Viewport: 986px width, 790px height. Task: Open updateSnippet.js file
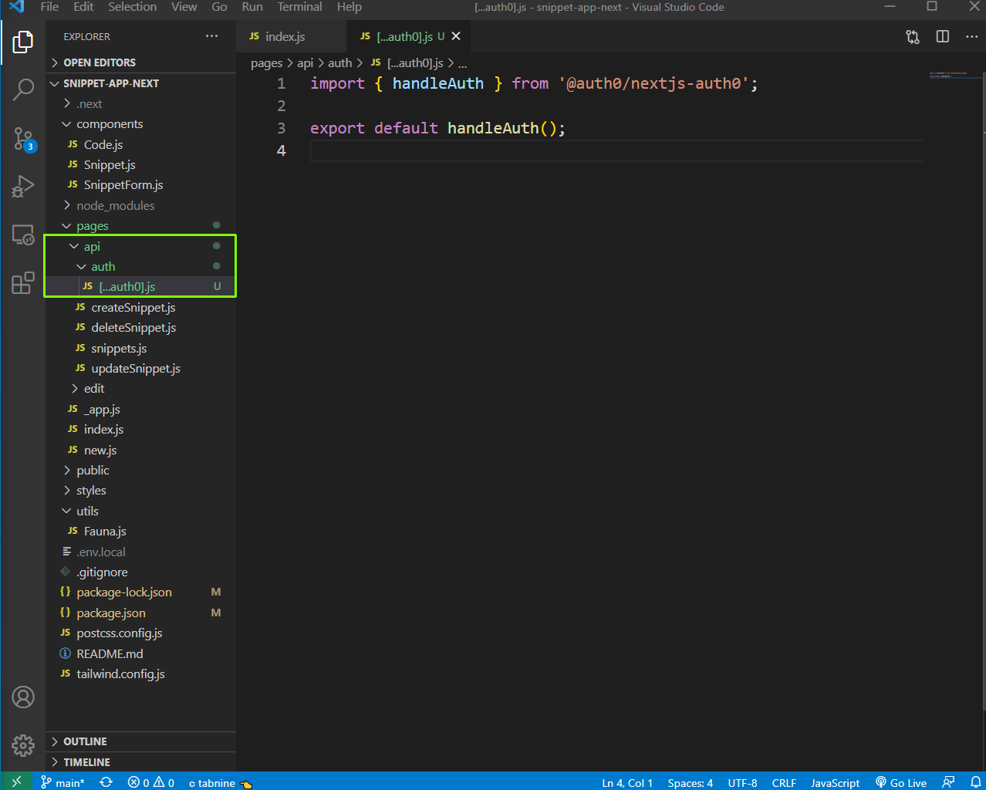coord(140,368)
